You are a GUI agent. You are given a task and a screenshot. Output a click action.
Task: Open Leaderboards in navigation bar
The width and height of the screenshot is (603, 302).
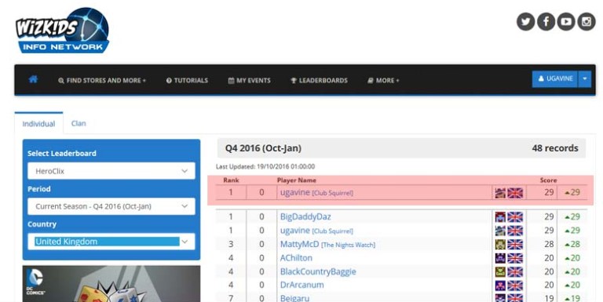point(319,80)
